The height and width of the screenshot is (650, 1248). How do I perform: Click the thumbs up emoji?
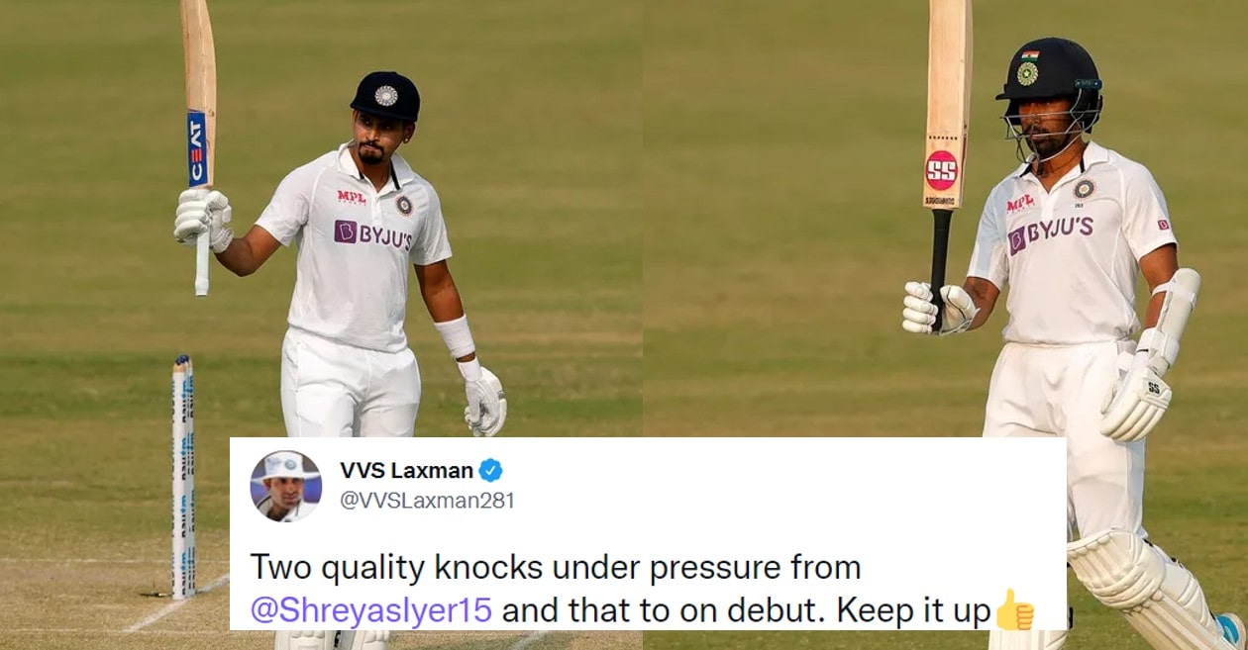pos(1012,608)
